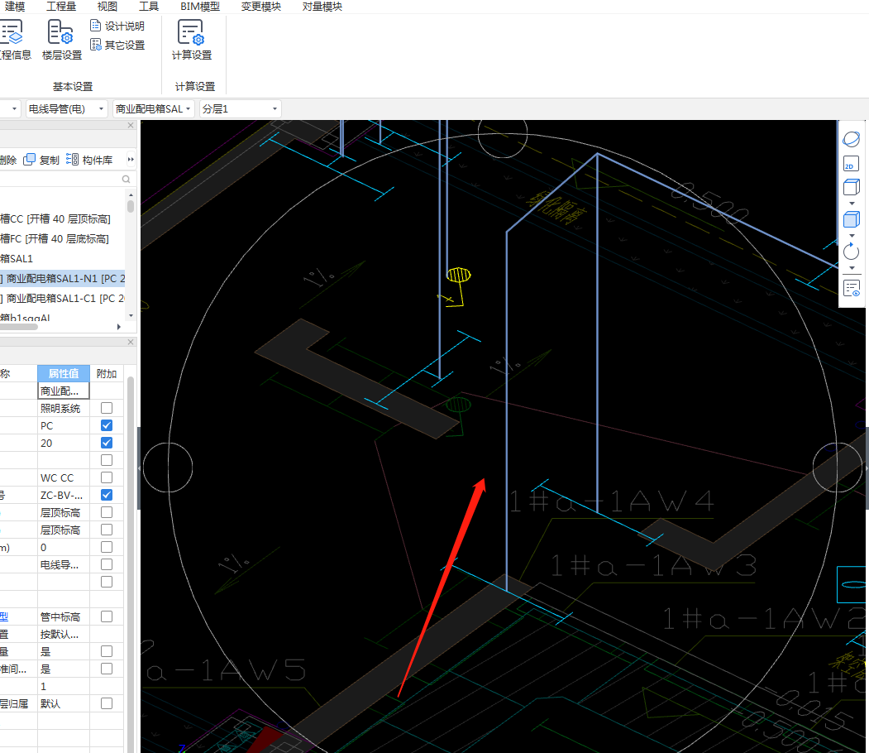Screen dimensions: 869x753
Task: Click the 属性值 column header
Action: 64,373
